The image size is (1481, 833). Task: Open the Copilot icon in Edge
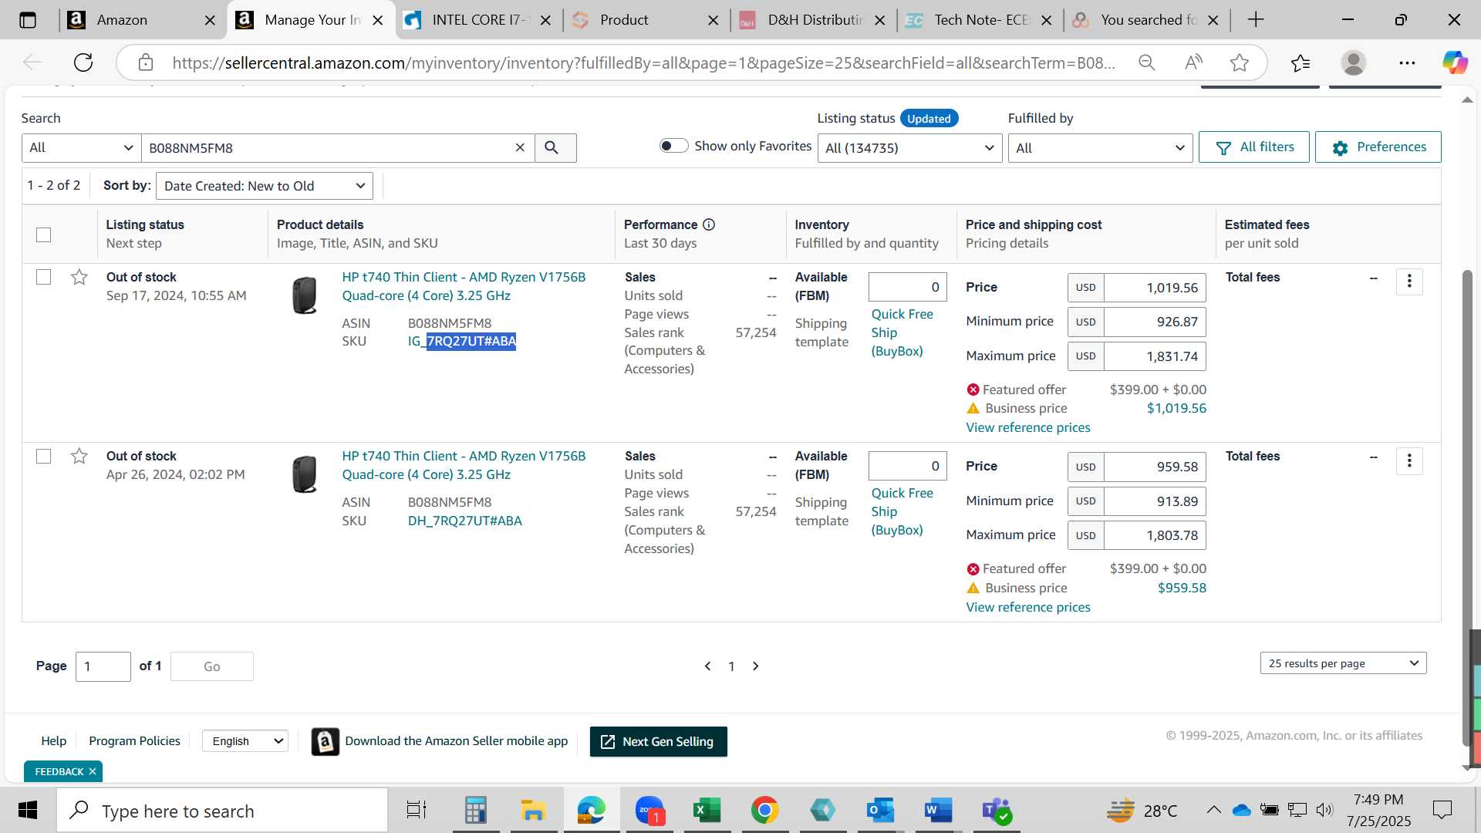pos(1455,62)
